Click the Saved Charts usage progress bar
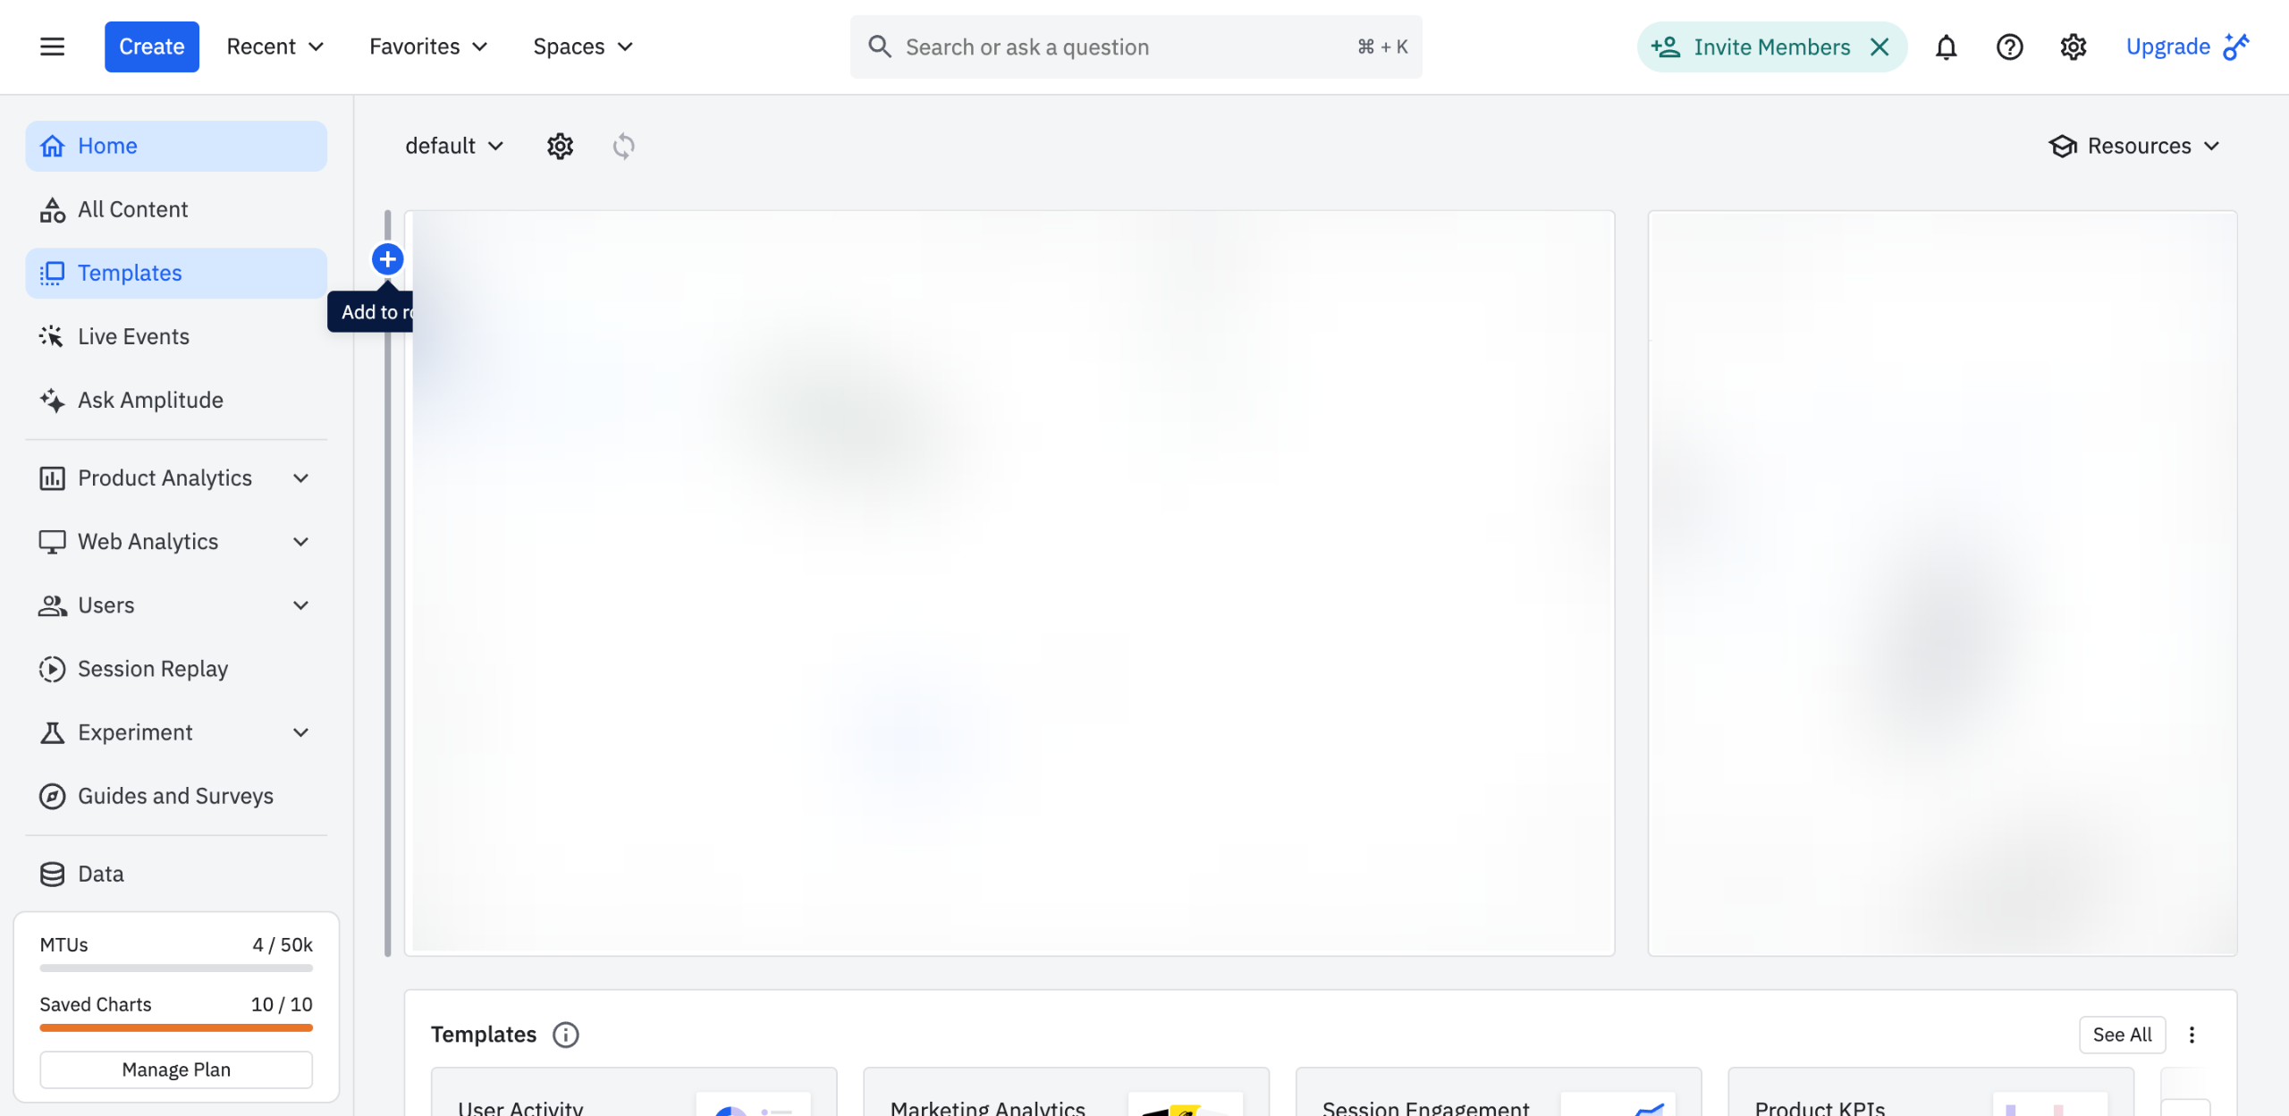The height and width of the screenshot is (1116, 2289). coord(176,1027)
